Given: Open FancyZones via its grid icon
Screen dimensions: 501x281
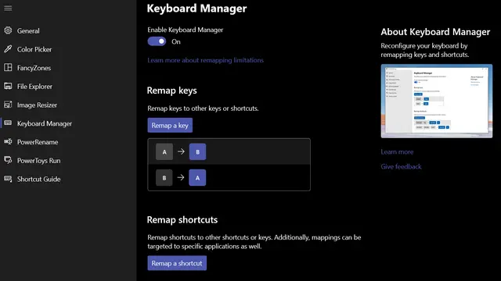Looking at the screenshot, I should (8, 68).
